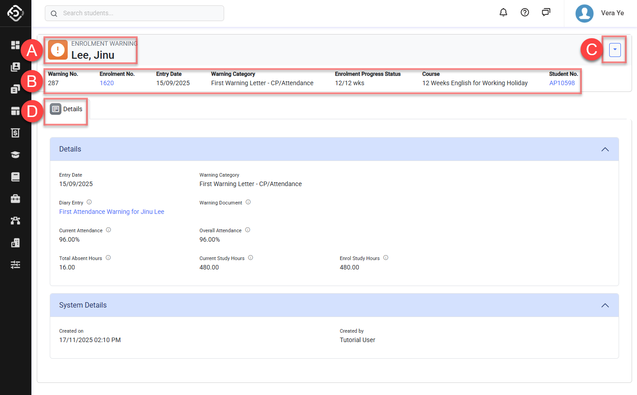Open the sliders settings icon in sidebar

point(15,265)
